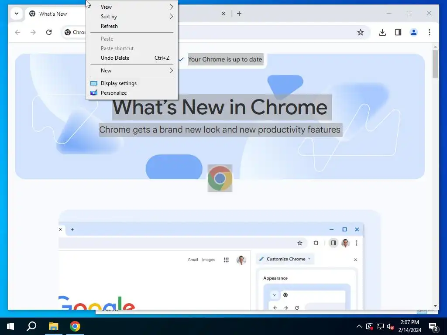Close the current Chrome tab

pyautogui.click(x=223, y=14)
